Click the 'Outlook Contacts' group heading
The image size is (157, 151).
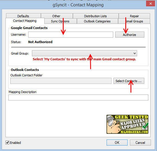pyautogui.click(x=25, y=70)
